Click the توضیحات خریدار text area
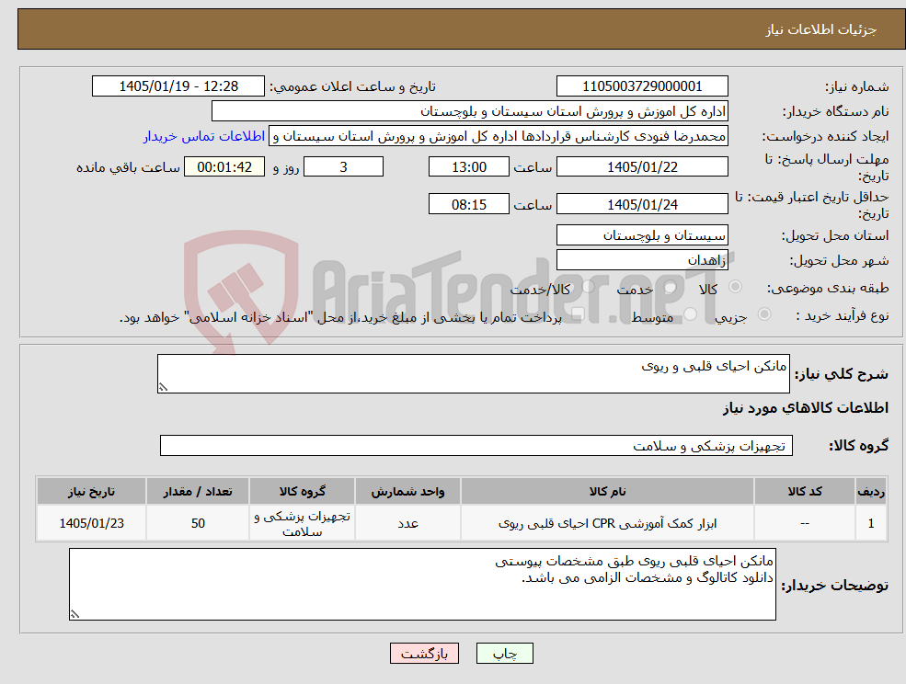906x684 pixels. 422,584
